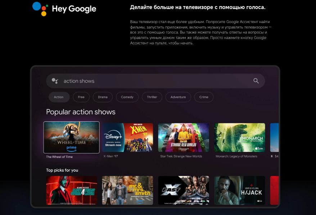Click the Hey Google logo
This screenshot has height=215, width=316.
64,9
